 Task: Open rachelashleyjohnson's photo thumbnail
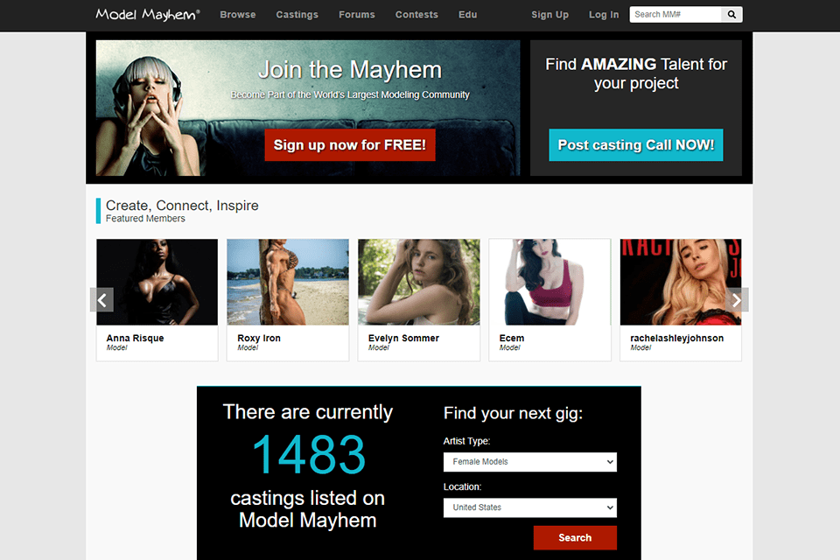coord(681,282)
